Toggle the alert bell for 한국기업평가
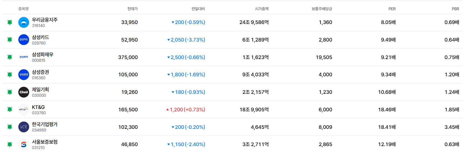 pos(10,127)
